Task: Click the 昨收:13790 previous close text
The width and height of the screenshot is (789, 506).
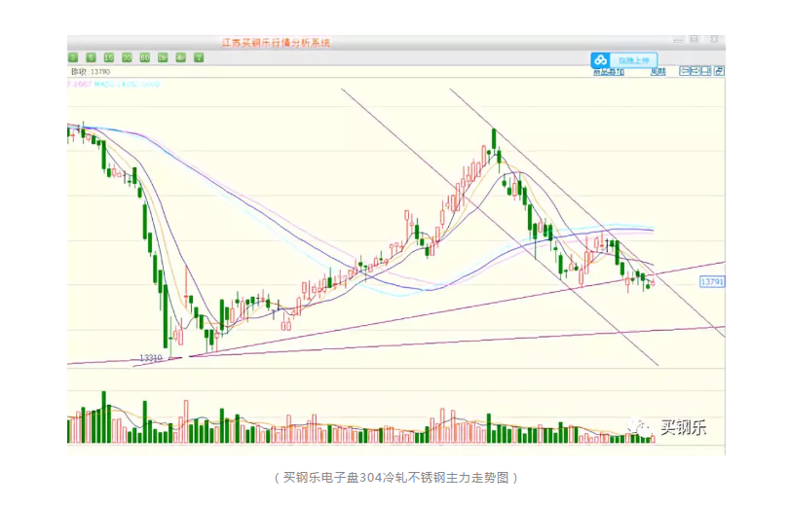Action: point(91,72)
